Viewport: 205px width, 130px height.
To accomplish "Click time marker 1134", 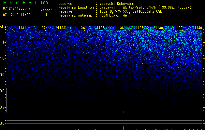I will pyautogui.click(x=81, y=28).
